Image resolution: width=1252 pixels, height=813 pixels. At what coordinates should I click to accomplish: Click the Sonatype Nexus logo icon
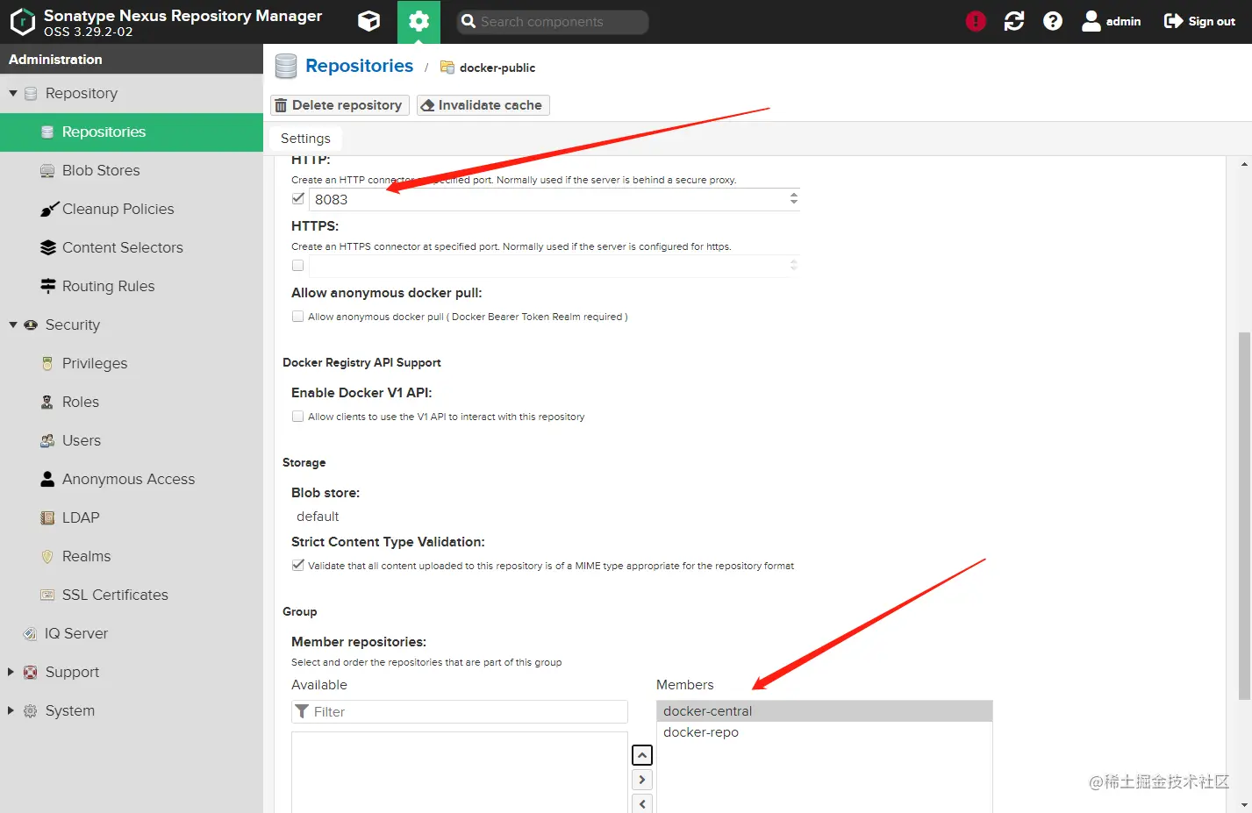(x=22, y=22)
